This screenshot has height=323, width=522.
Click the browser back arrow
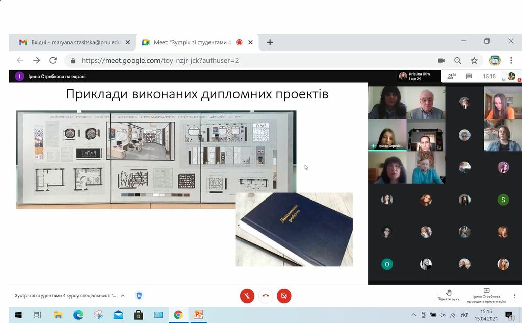pos(19,60)
